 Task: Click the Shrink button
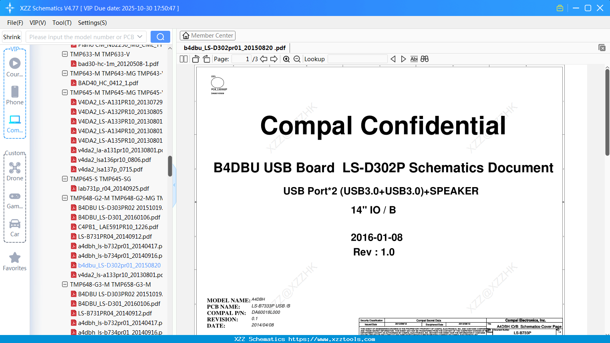[x=12, y=37]
